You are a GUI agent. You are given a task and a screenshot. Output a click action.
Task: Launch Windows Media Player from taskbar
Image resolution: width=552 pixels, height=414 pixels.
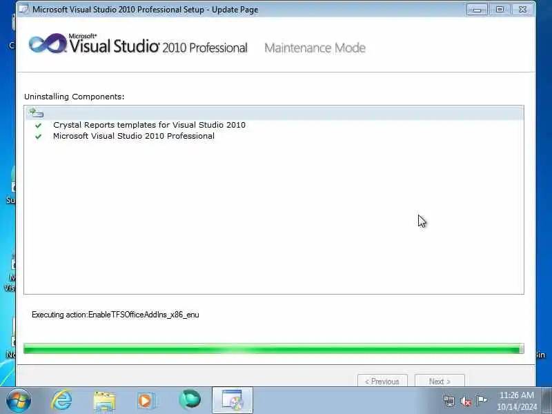point(146,401)
